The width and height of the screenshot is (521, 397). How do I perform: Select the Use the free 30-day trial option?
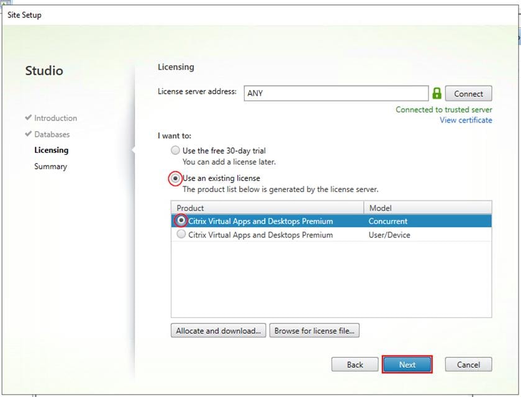175,150
